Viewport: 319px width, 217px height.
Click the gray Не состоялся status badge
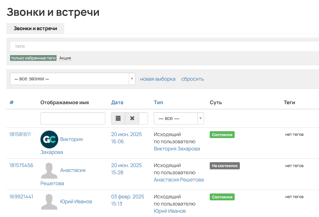(225, 166)
